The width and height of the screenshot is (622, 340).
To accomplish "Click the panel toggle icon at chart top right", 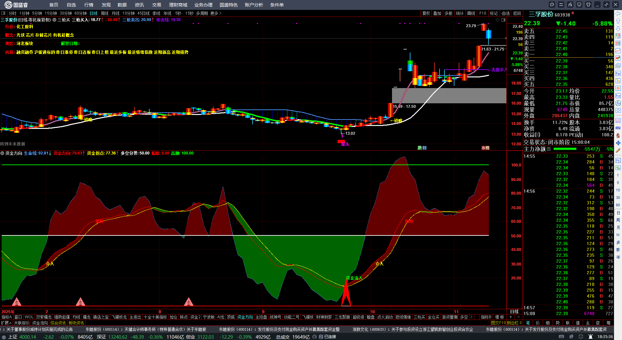I will [x=503, y=20].
